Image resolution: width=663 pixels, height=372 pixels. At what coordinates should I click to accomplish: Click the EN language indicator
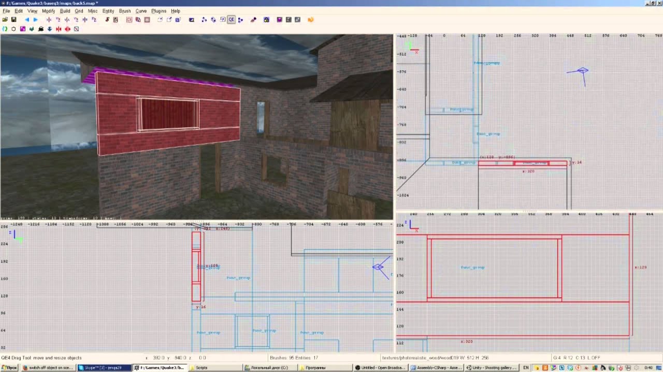pos(526,368)
